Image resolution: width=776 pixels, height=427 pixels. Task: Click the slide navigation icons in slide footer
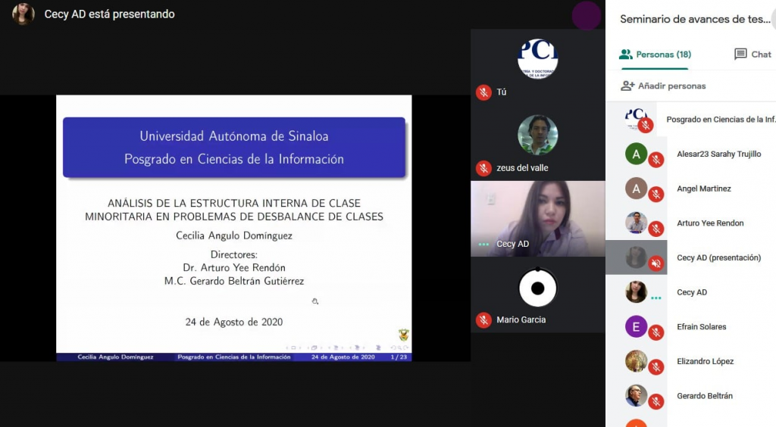click(347, 348)
